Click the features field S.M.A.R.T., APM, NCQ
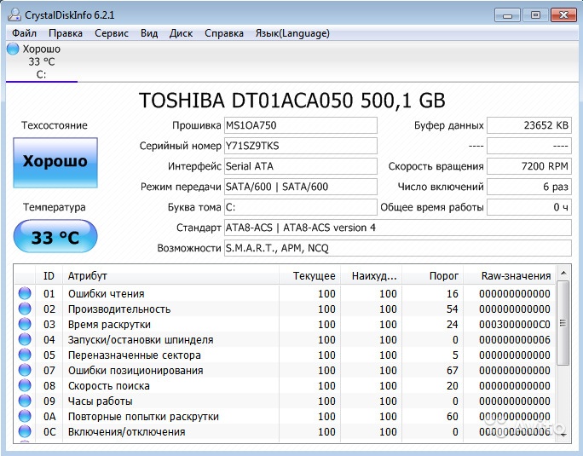The image size is (583, 456). (397, 248)
